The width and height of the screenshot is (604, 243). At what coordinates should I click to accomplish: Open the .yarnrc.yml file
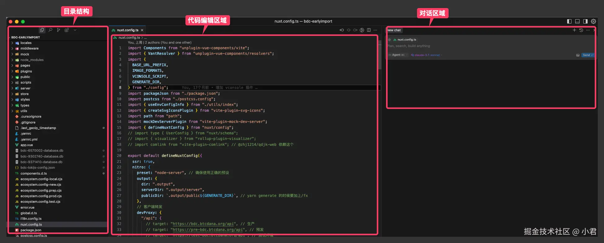[29, 139]
